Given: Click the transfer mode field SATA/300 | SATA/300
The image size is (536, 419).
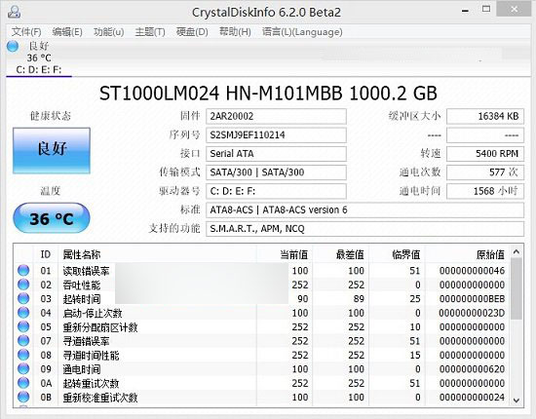Looking at the screenshot, I should click(276, 172).
